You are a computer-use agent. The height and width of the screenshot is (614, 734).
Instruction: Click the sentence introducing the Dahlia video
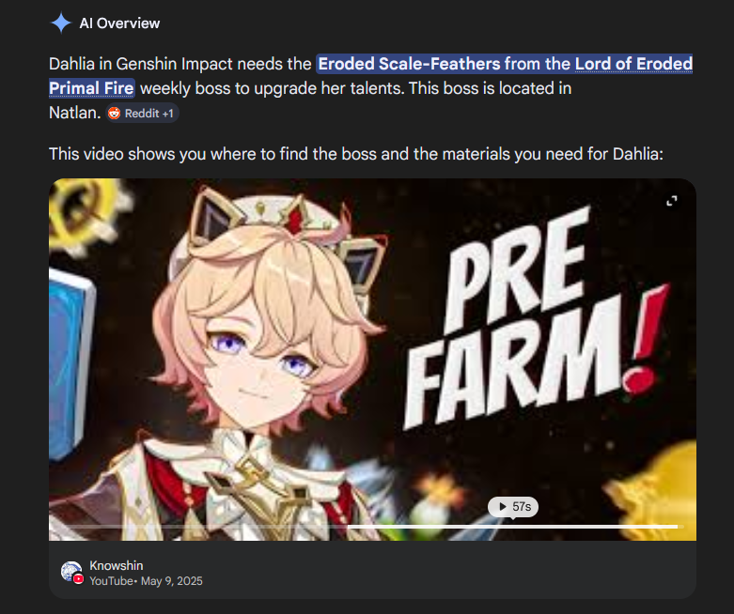coord(356,154)
